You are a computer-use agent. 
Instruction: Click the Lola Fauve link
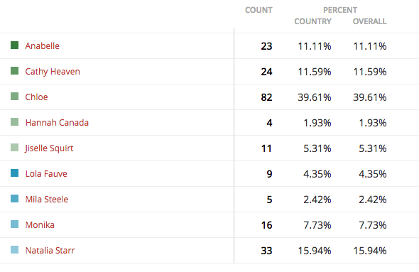(46, 174)
